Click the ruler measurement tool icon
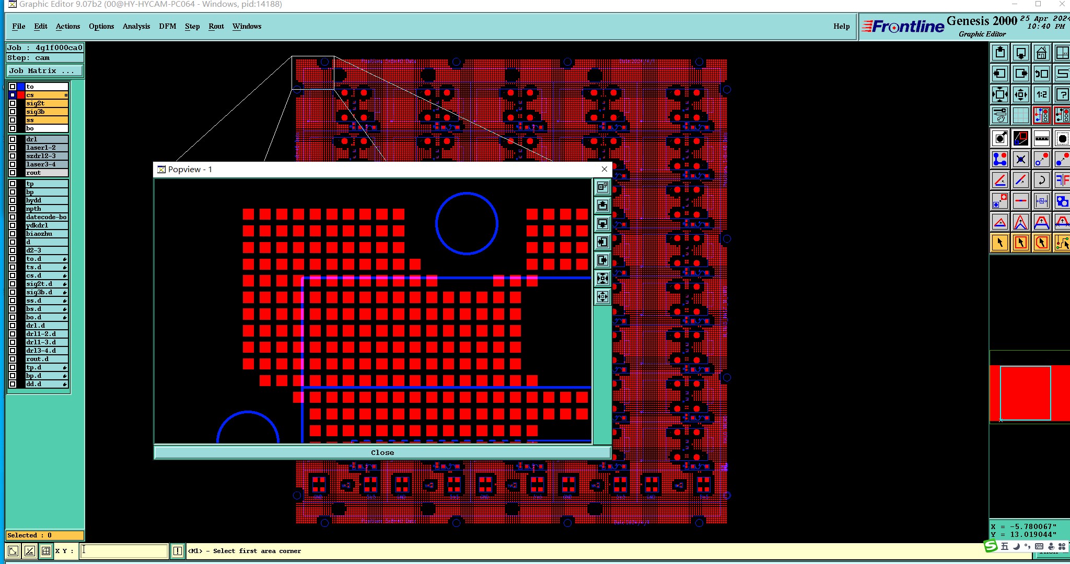Viewport: 1070px width, 564px height. [x=1041, y=138]
